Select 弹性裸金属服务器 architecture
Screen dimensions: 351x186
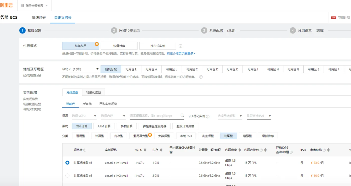(154, 126)
